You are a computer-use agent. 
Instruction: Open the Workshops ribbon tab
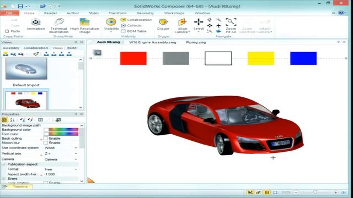click(x=174, y=13)
